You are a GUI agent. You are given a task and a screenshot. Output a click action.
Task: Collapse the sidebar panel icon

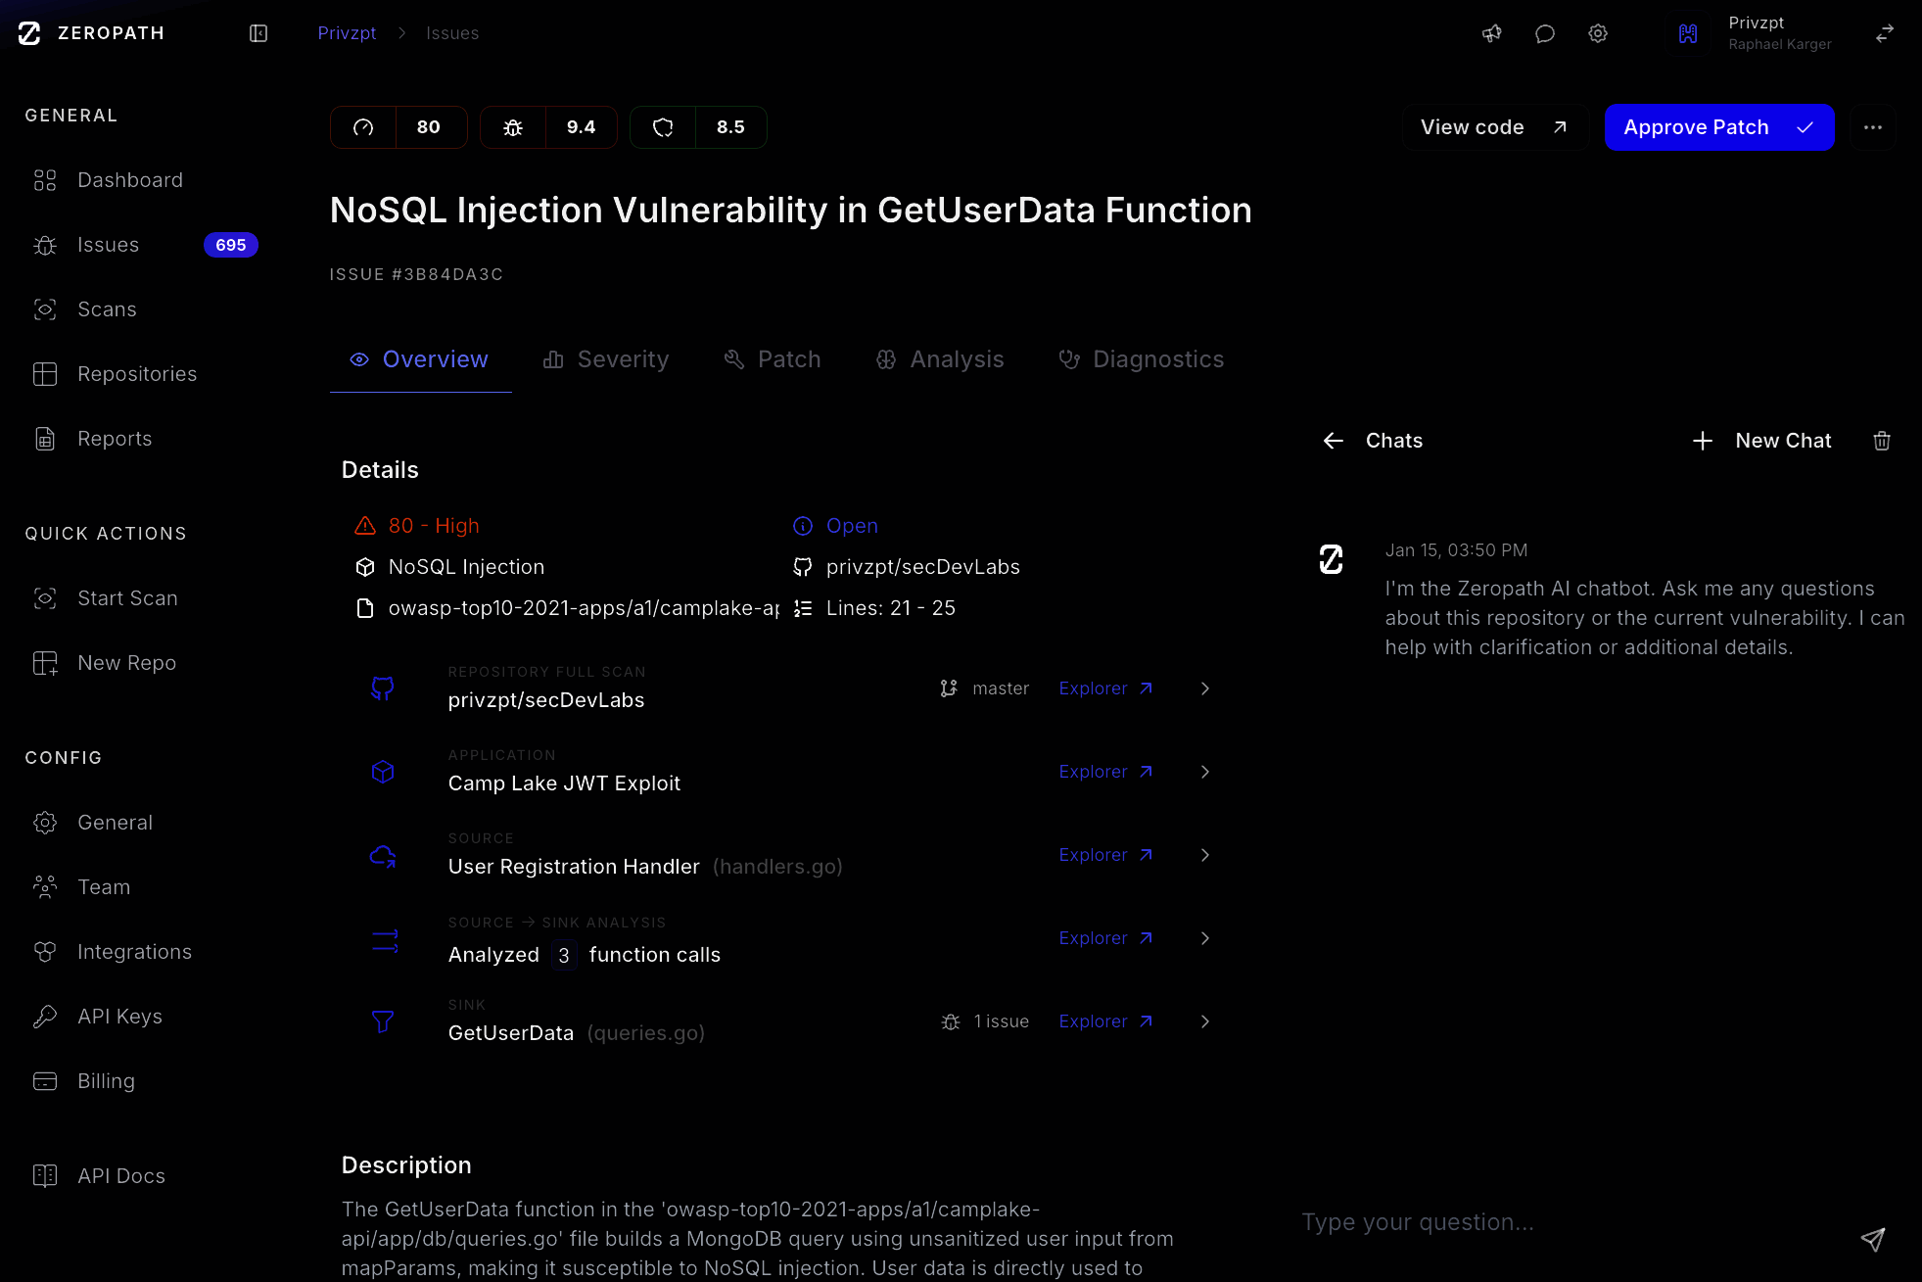pos(258,33)
